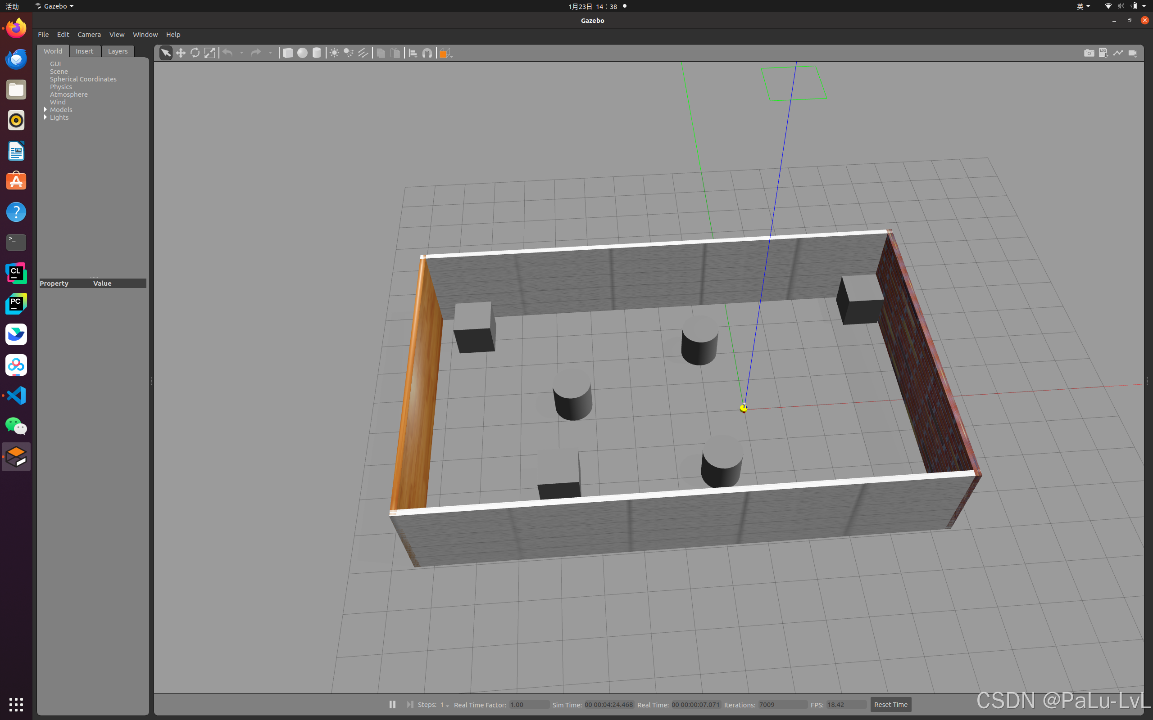The height and width of the screenshot is (720, 1153).
Task: Take a screenshot with camera icon
Action: (x=1089, y=53)
